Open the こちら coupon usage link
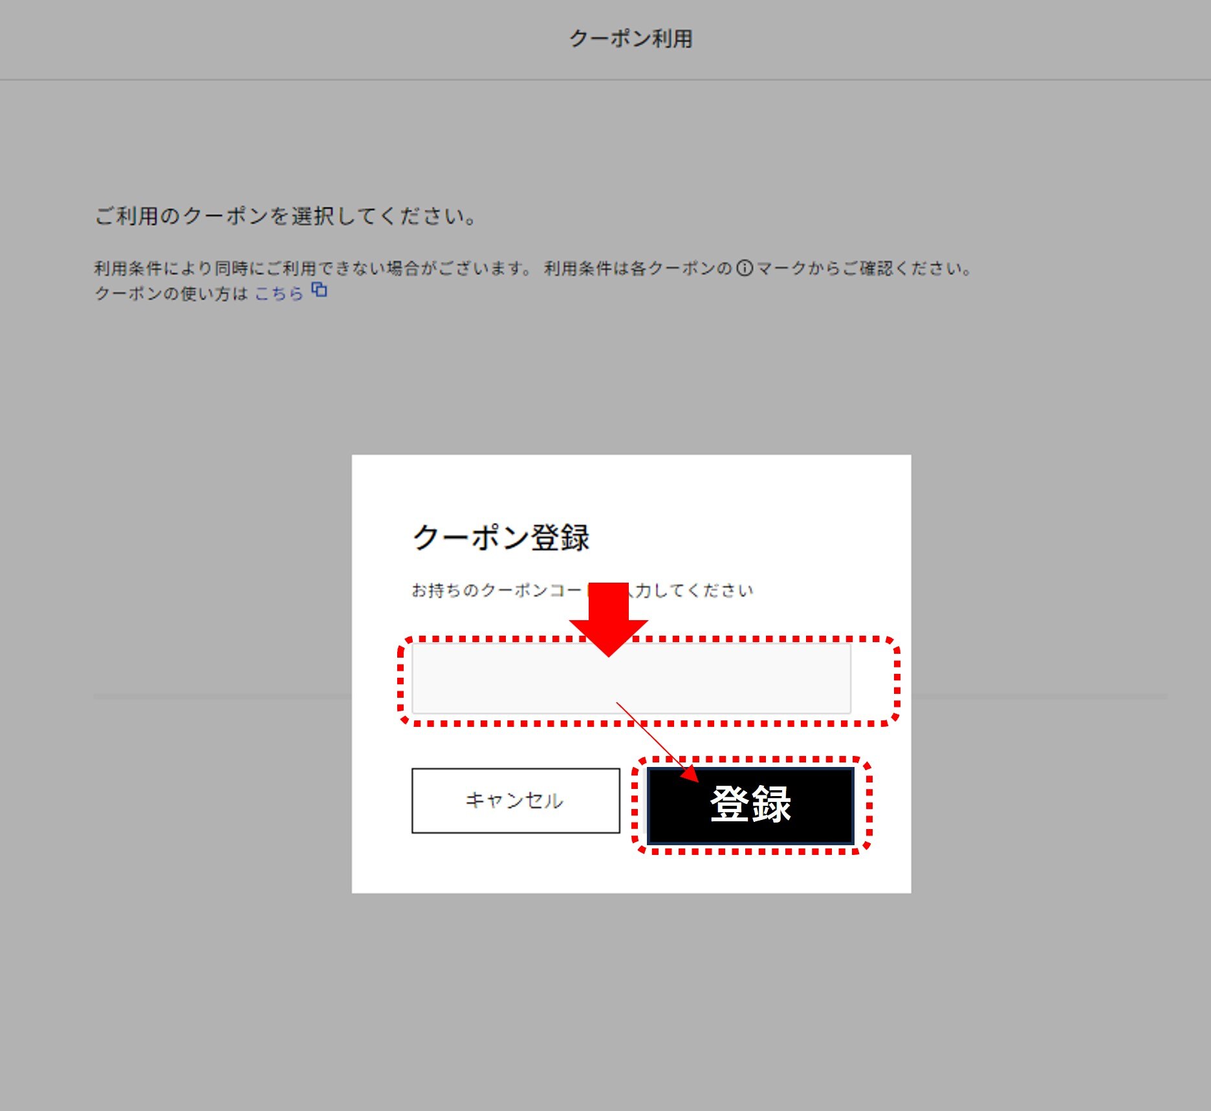The width and height of the screenshot is (1211, 1111). click(279, 294)
